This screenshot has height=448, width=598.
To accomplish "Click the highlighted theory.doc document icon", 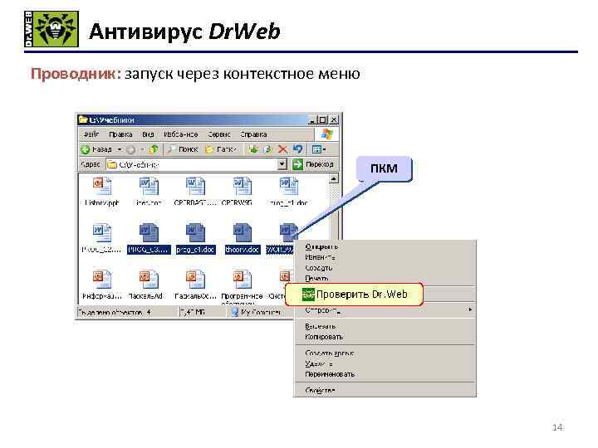I will pyautogui.click(x=242, y=233).
